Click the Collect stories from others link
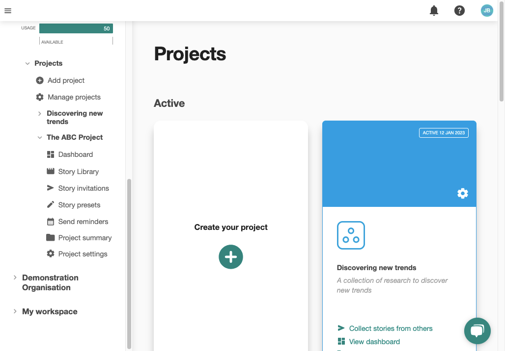The height and width of the screenshot is (351, 505). pyautogui.click(x=391, y=328)
